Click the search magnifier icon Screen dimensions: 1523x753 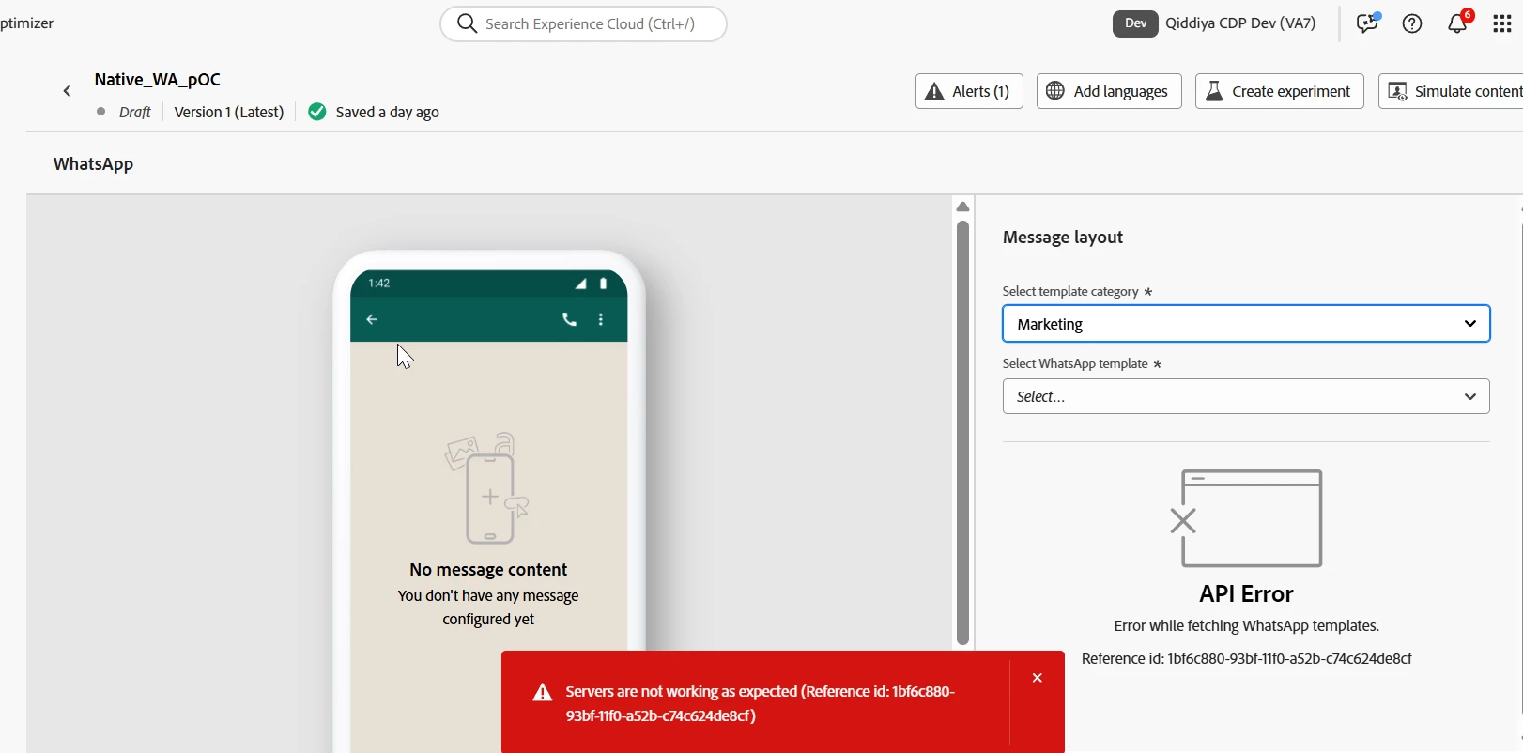(x=467, y=23)
